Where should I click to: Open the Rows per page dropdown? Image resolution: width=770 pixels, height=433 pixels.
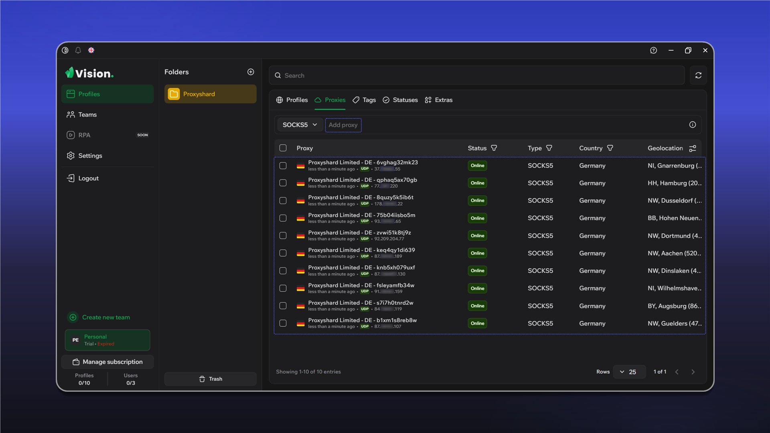(629, 372)
